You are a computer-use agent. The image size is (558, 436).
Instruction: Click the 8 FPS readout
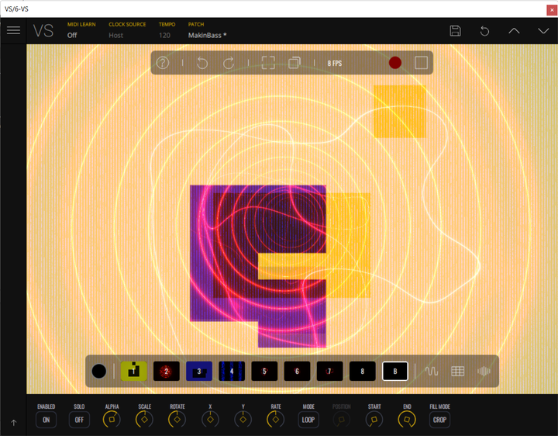335,64
